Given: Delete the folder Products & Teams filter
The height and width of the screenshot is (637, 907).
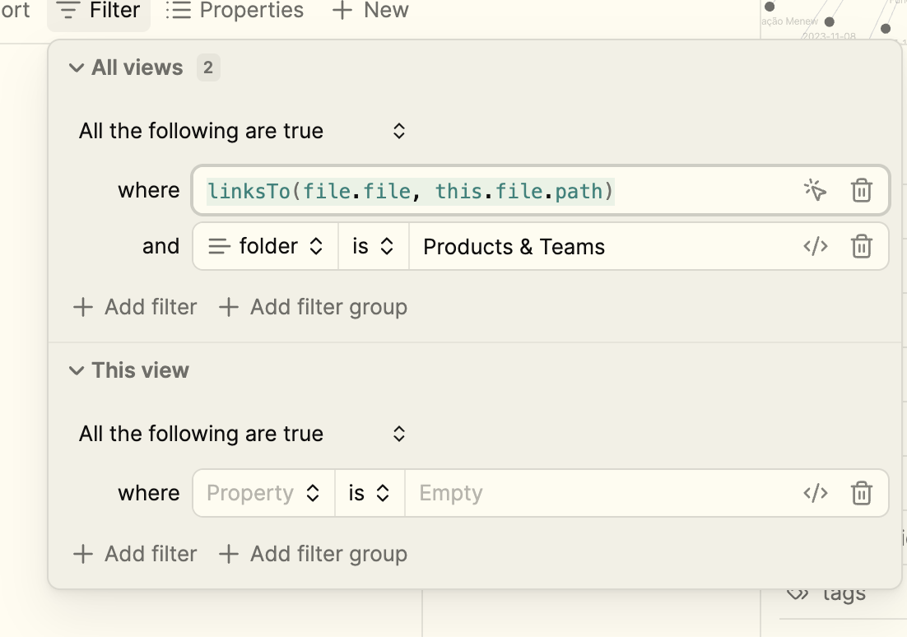Looking at the screenshot, I should pos(861,246).
